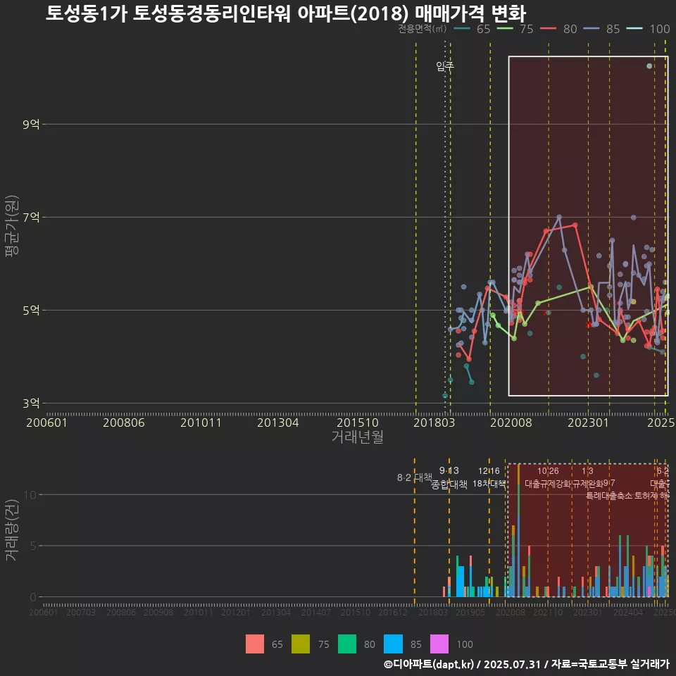The width and height of the screenshot is (676, 676).
Task: Click the tallest volume bar near 202008
Action: (x=518, y=531)
